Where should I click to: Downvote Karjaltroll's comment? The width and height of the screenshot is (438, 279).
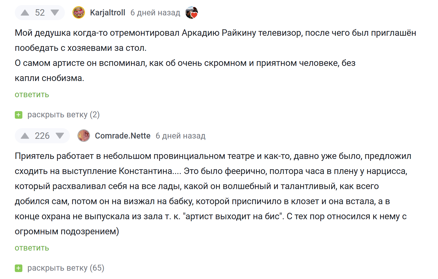(55, 13)
